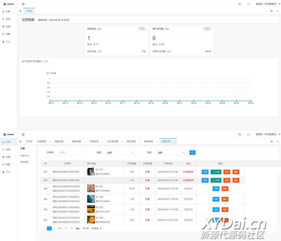This screenshot has width=281, height=241.
Task: Switch to the 会员管理 tab
Action: [42, 142]
